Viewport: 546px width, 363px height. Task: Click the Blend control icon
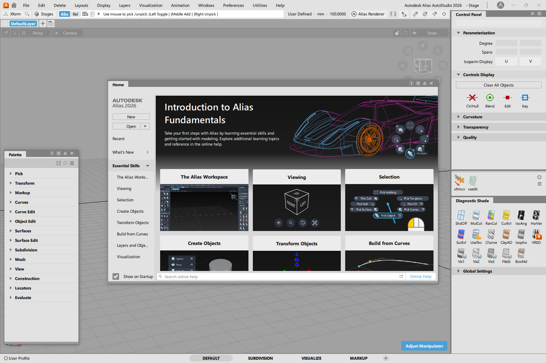(490, 98)
